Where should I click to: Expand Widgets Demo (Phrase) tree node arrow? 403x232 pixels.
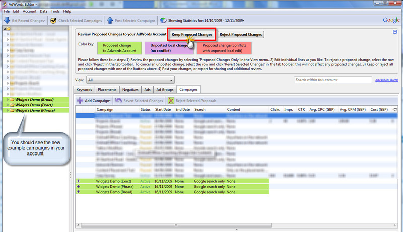click(8, 110)
